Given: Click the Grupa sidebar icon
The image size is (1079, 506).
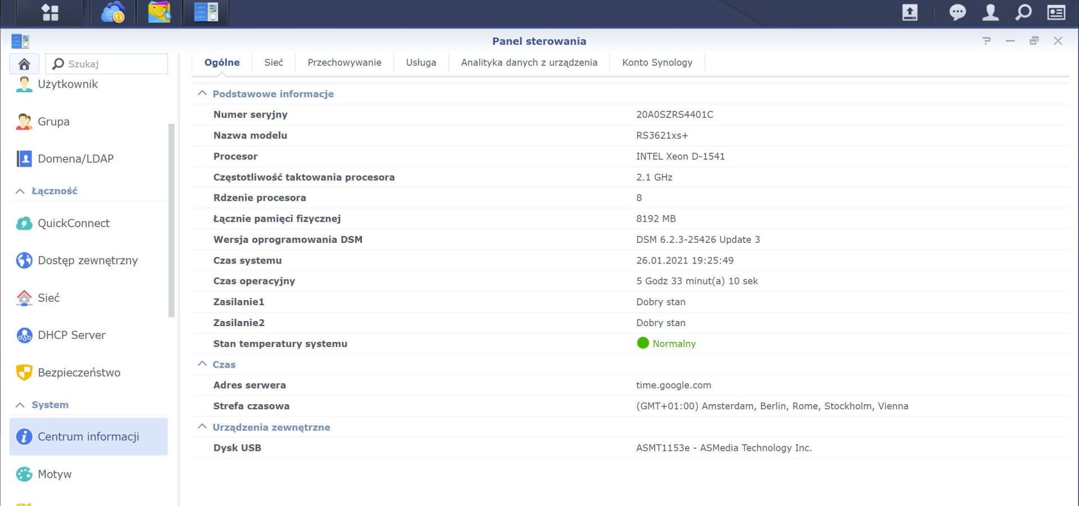Looking at the screenshot, I should click(x=24, y=121).
